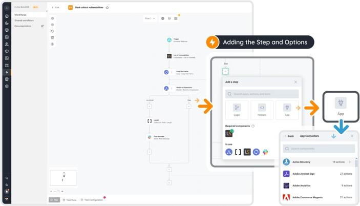Viewport: 360px width, 206px height.
Task: Star the Slack critical vulnerabilities workflow
Action: [107, 8]
